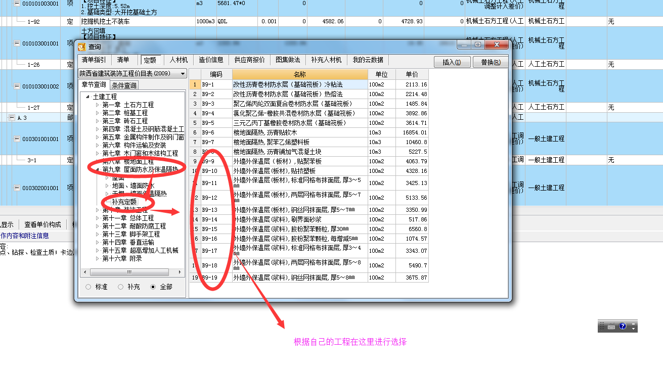Click the 插入 button
This screenshot has height=369, width=663.
point(452,62)
